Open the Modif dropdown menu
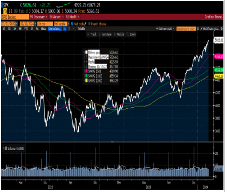Image resolution: width=225 pixels, height=192 pixels. point(72,17)
